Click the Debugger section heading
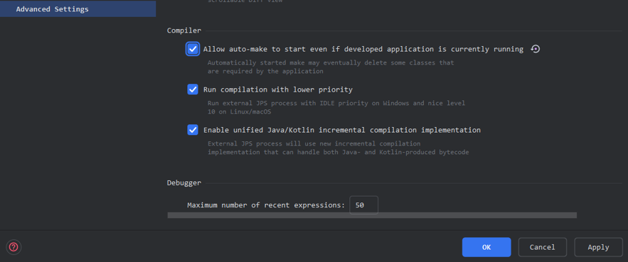Viewport: 628px width, 262px height. pos(183,182)
